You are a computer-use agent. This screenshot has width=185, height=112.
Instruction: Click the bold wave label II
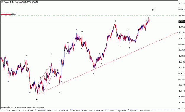coord(60,92)
